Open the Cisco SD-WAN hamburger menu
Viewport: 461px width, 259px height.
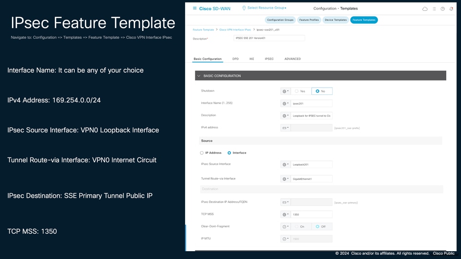tap(195, 8)
